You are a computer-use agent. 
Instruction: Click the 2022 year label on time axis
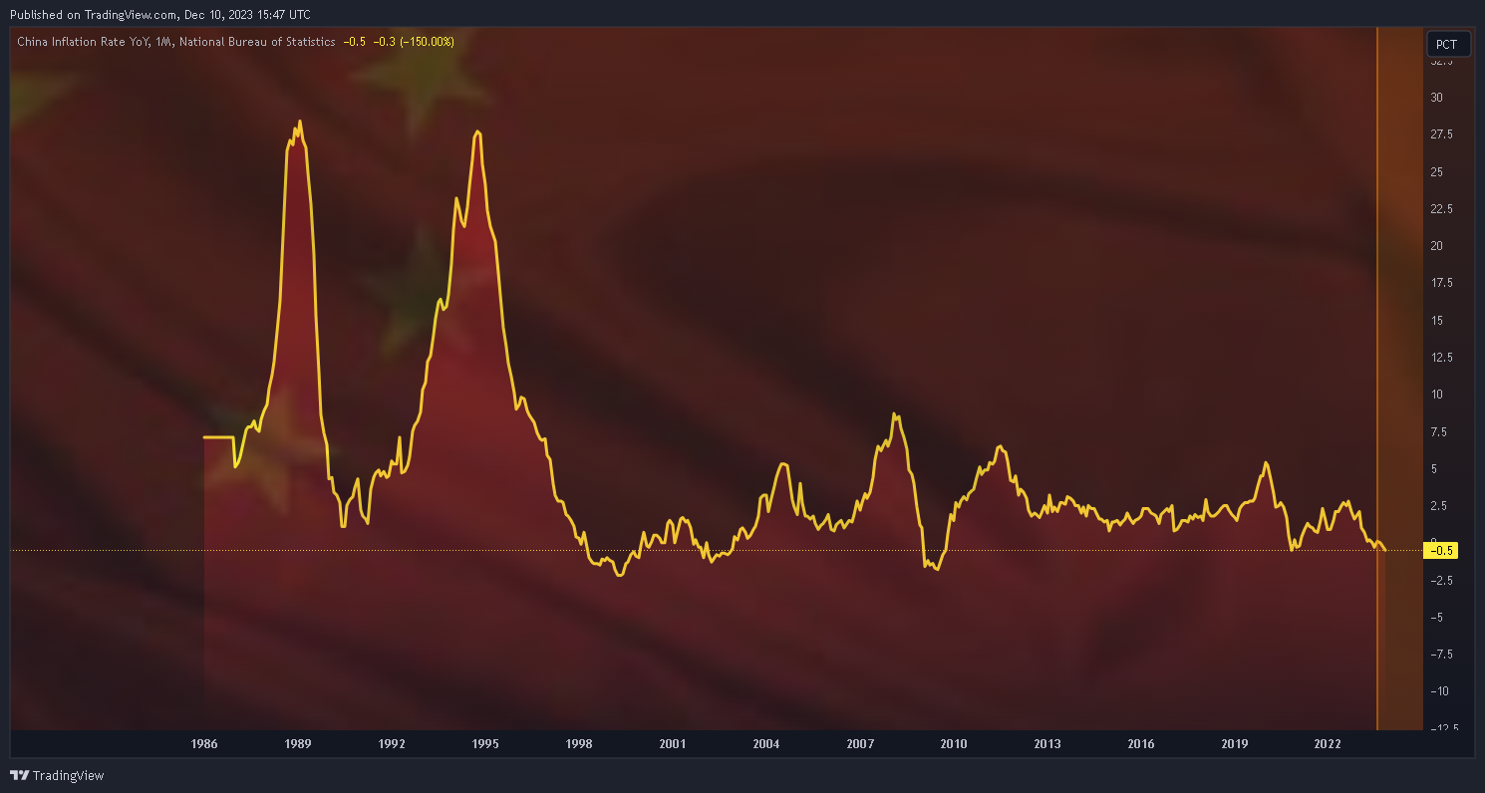1328,744
